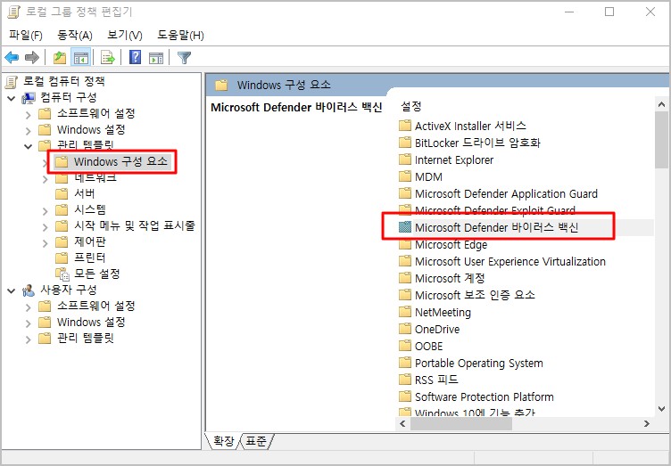Expand Windows 설정 under 컴퓨터 구성

point(29,130)
